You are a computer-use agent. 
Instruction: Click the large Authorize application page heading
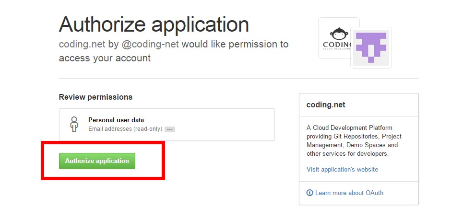point(154,24)
